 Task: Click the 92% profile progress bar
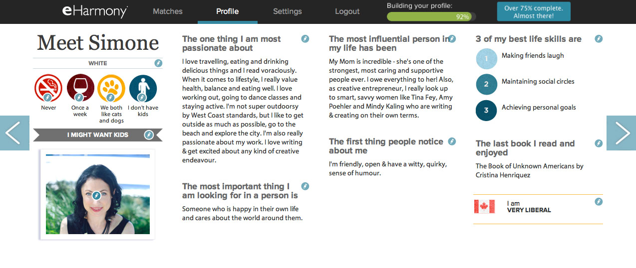click(x=431, y=16)
